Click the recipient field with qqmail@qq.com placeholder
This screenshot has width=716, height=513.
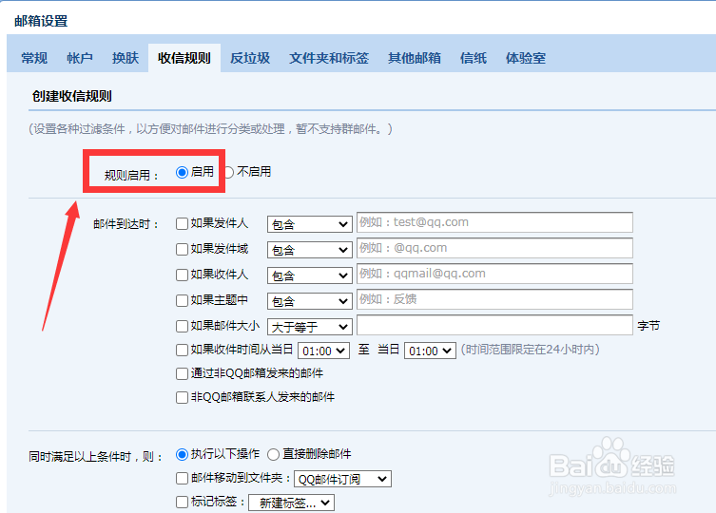click(494, 274)
